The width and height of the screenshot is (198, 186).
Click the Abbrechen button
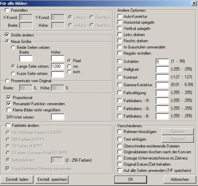tap(179, 179)
